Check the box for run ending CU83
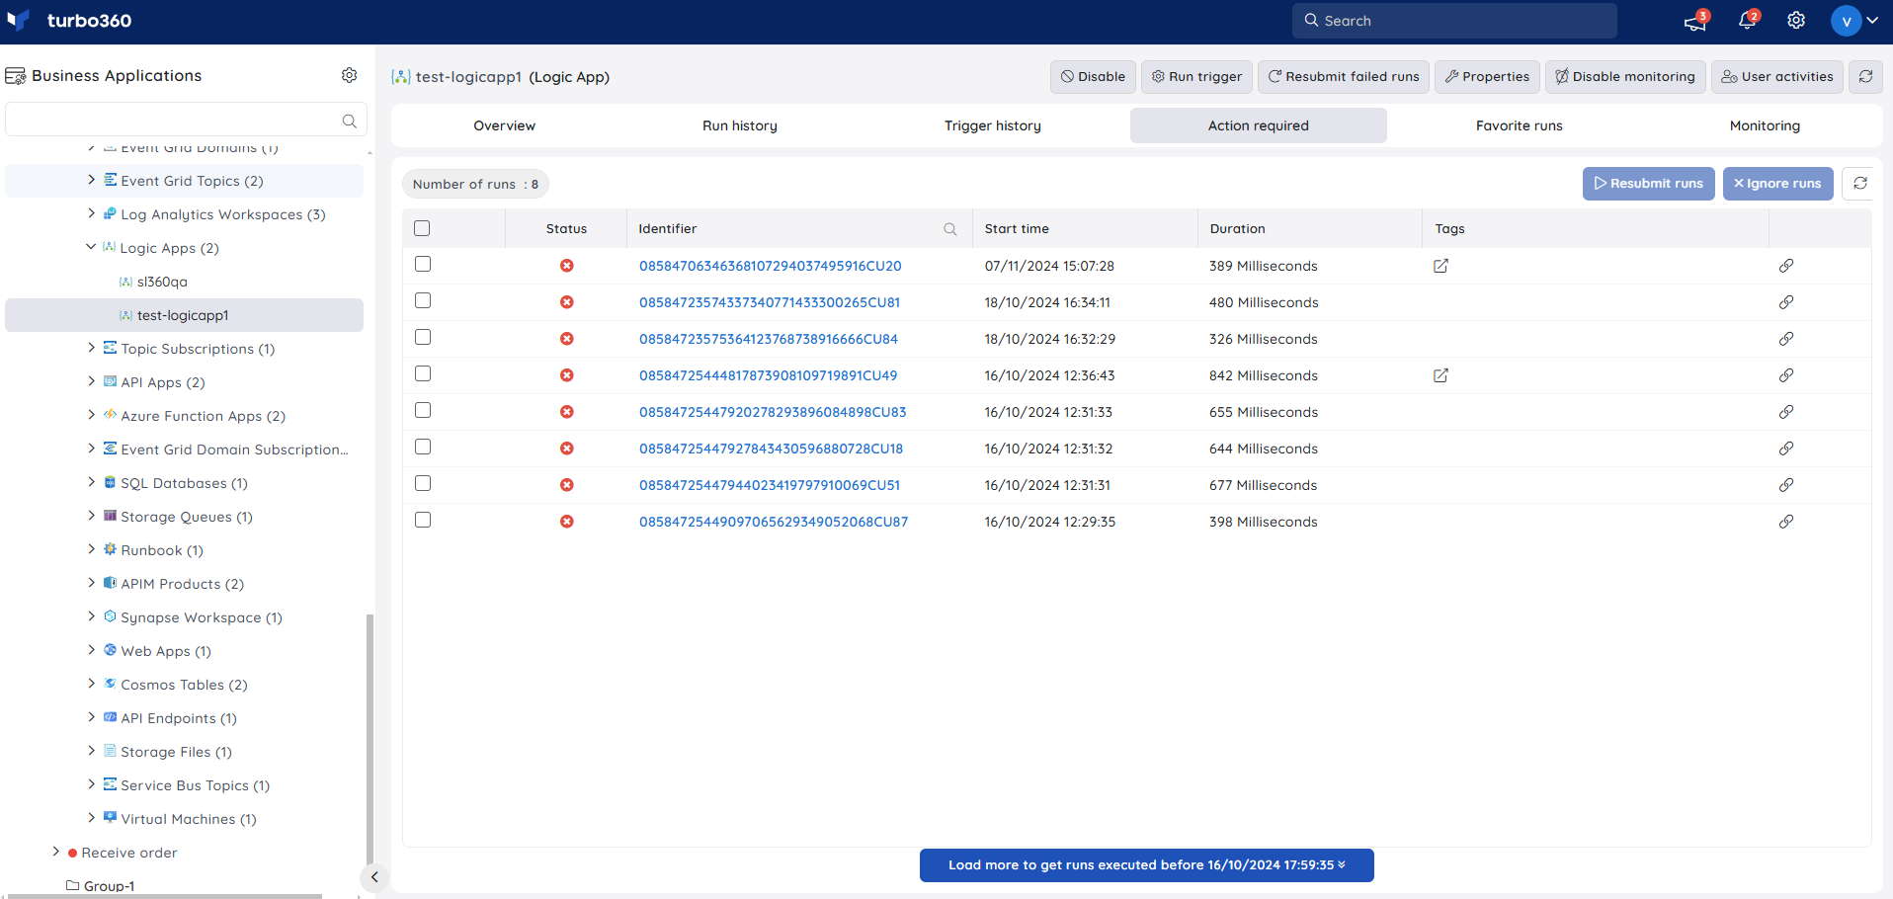Viewport: 1893px width, 899px height. [x=423, y=410]
